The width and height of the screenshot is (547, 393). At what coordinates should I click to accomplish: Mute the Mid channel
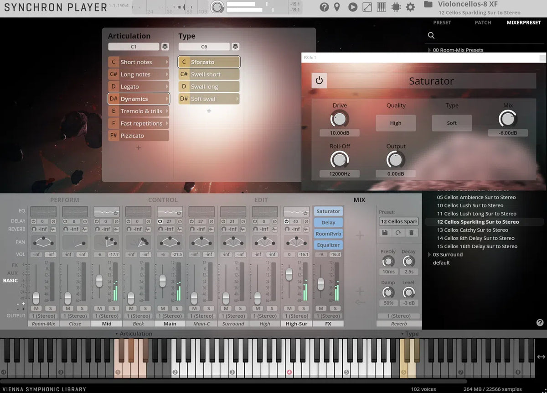(x=100, y=309)
